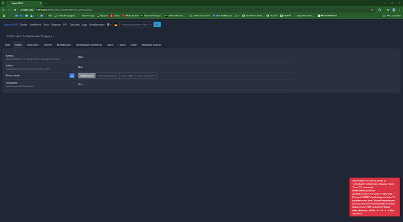Open the settings gear menu in navbar
403x222 pixels.
pyautogui.click(x=109, y=25)
